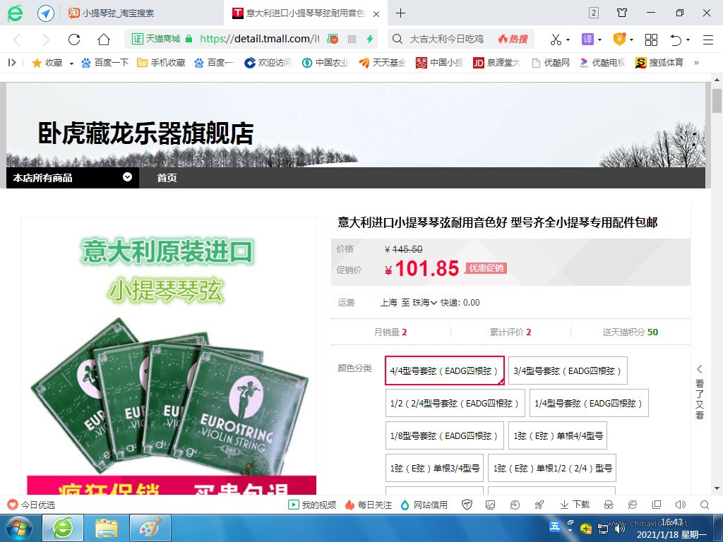Screen dimensions: 723x542
Task: Click the browser forward arrow
Action: pos(45,40)
